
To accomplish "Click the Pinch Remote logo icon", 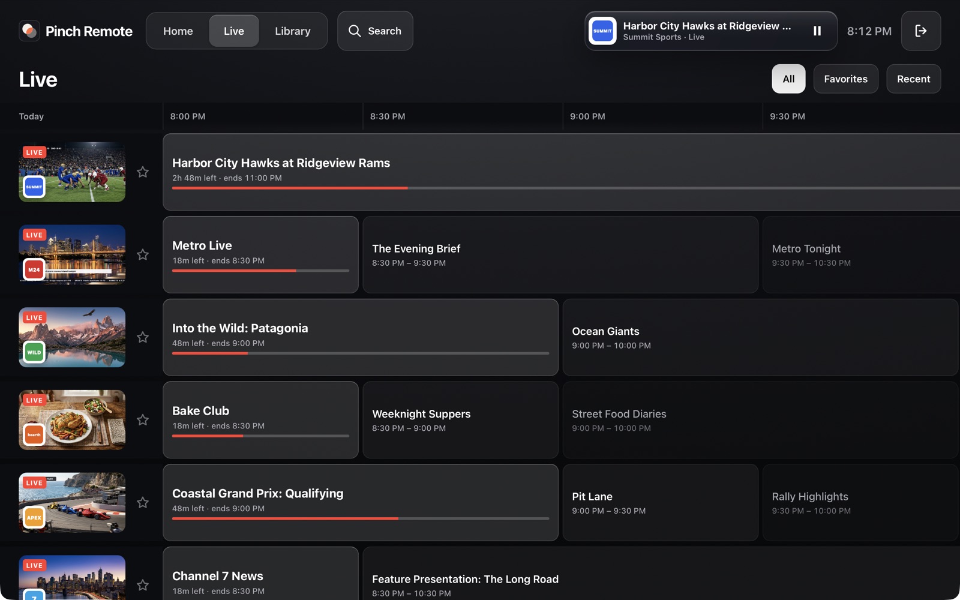I will coord(29,31).
